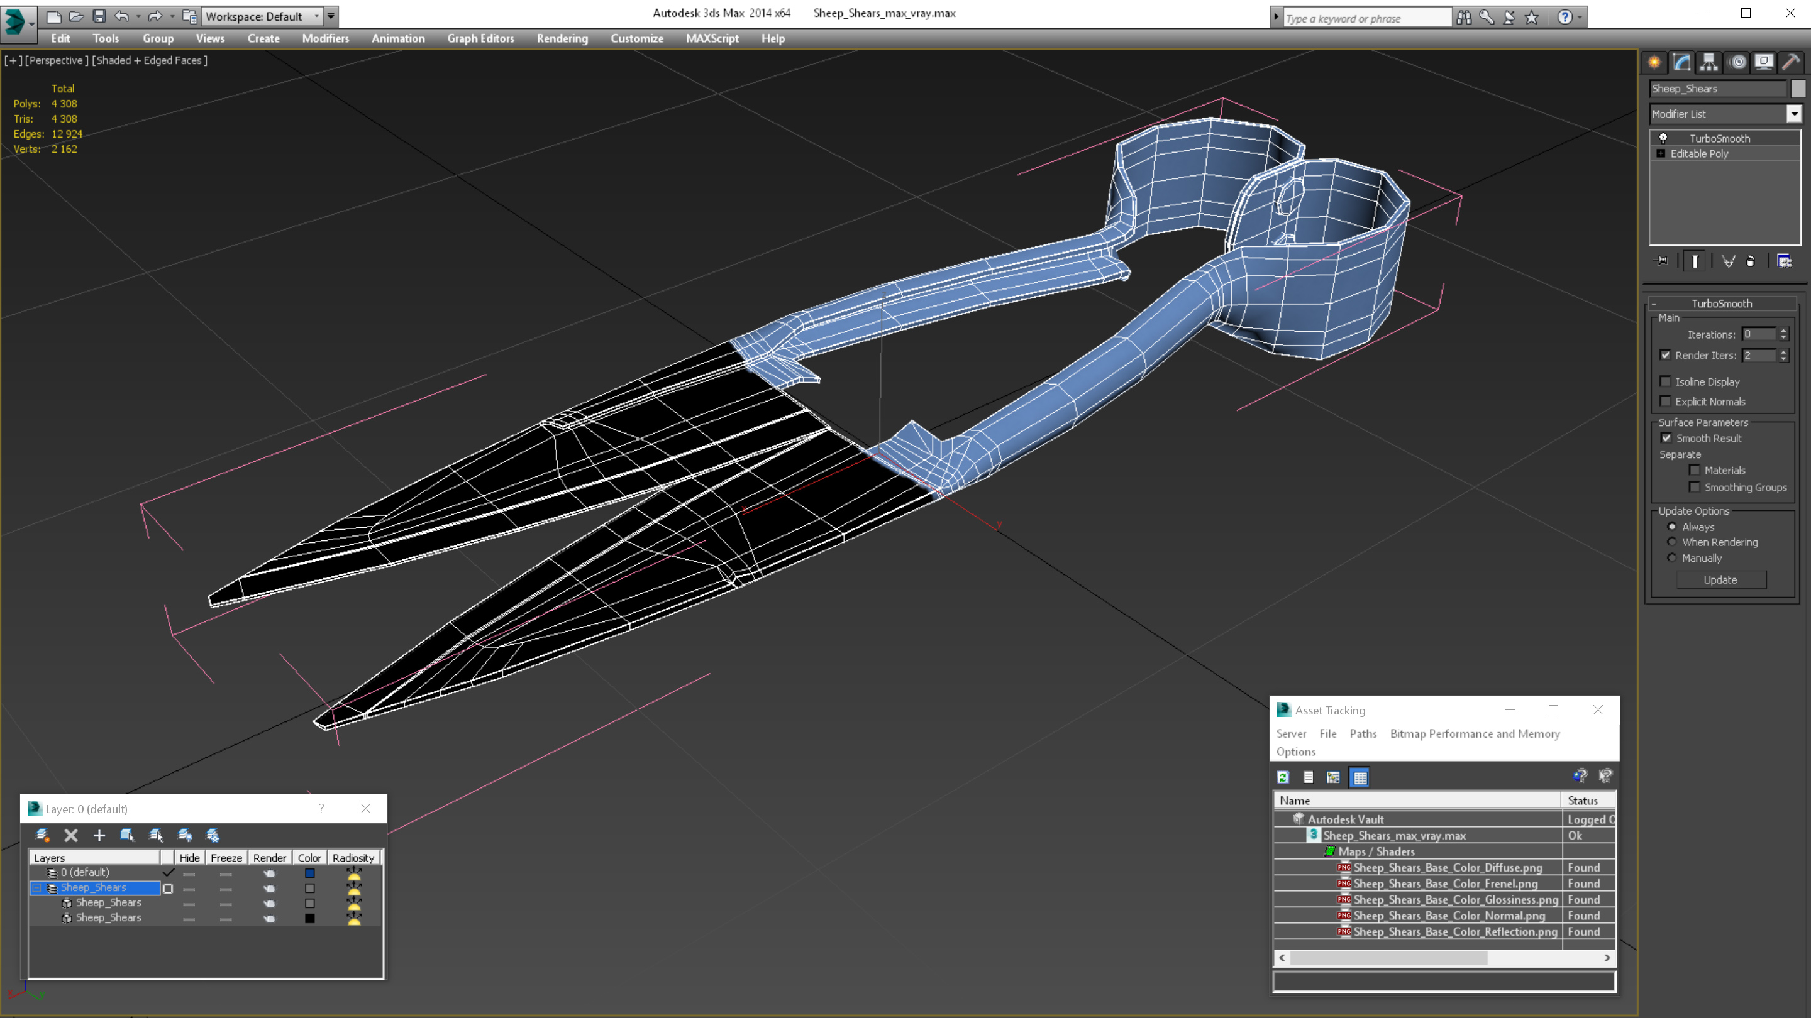
Task: Click Hide/Unhide All Layers icon
Action: (185, 835)
